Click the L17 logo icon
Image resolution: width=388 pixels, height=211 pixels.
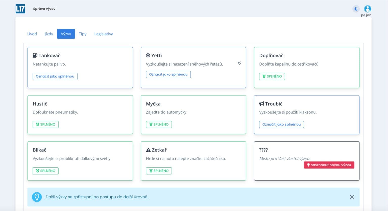click(20, 9)
